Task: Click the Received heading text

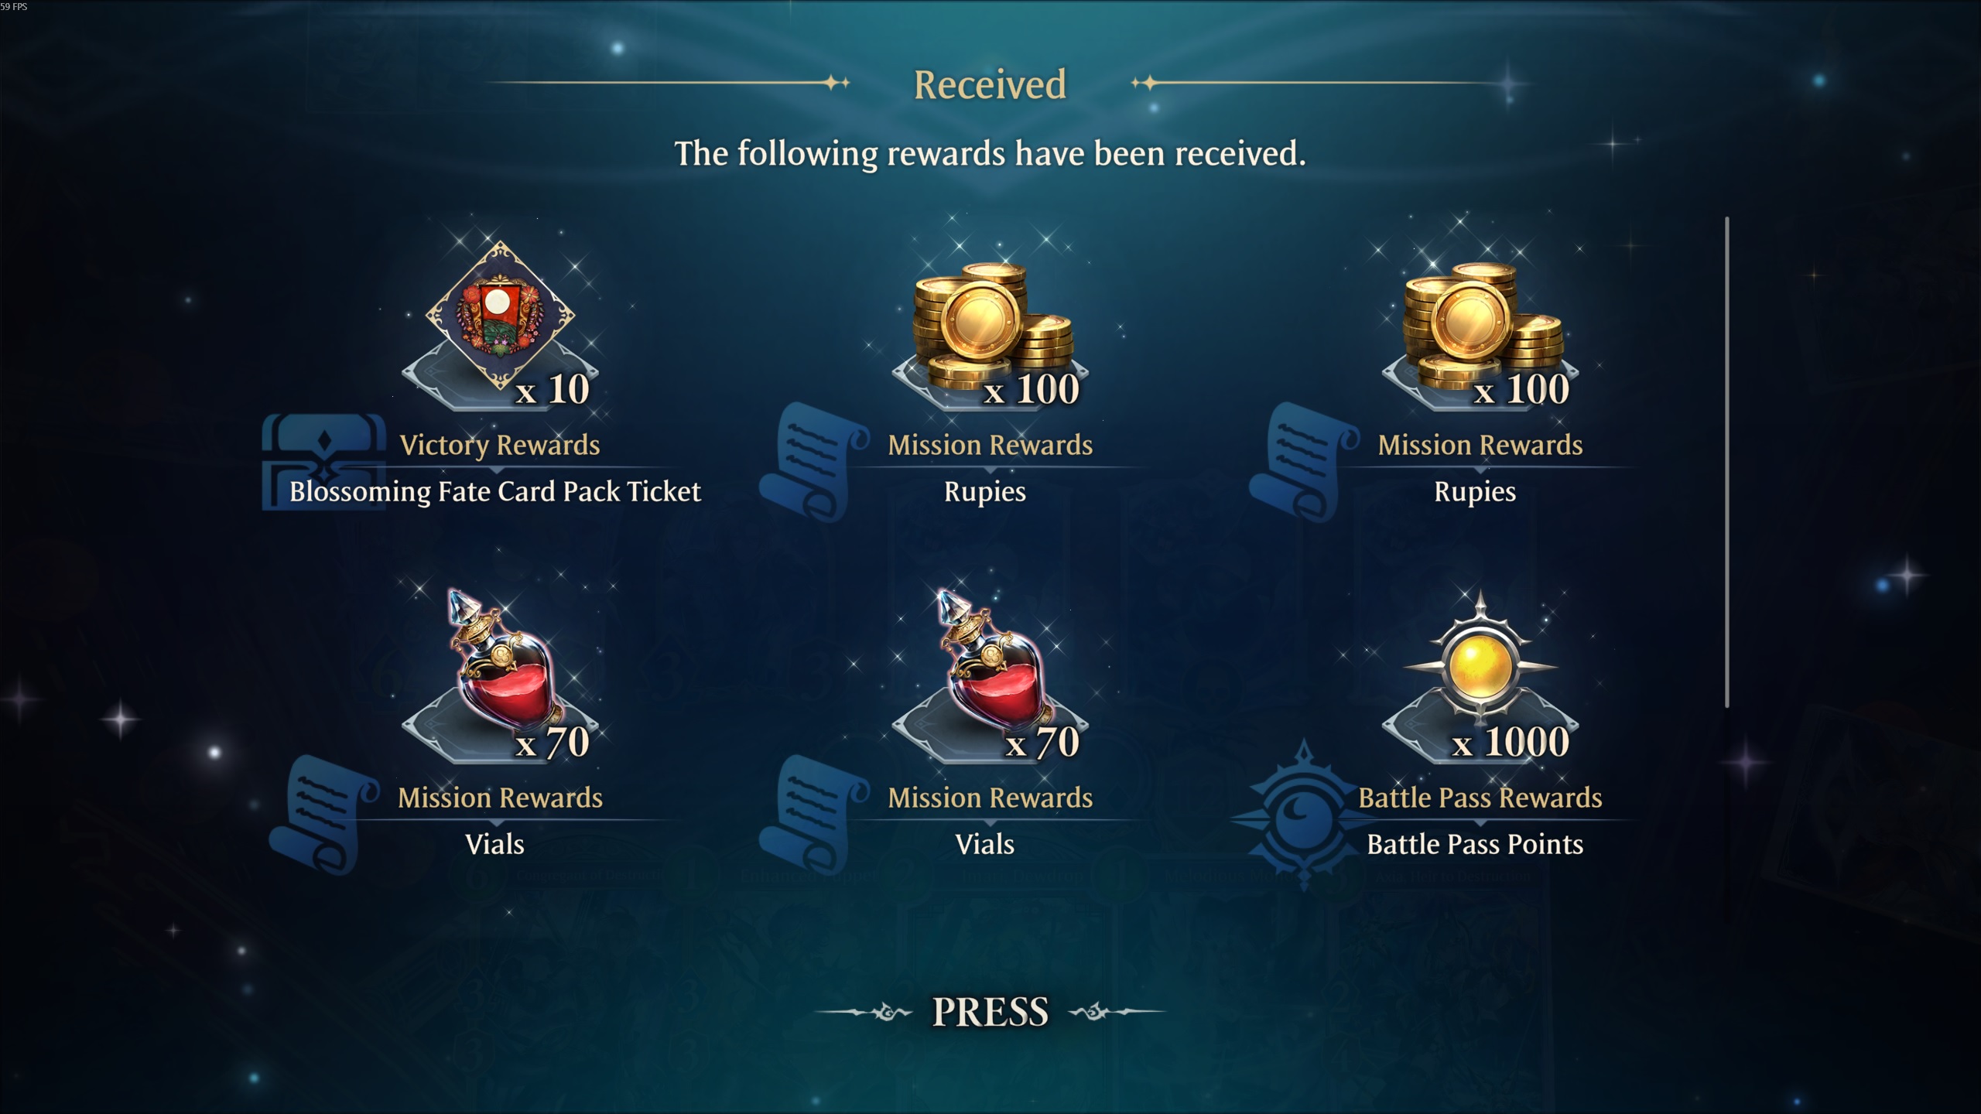Action: point(990,84)
